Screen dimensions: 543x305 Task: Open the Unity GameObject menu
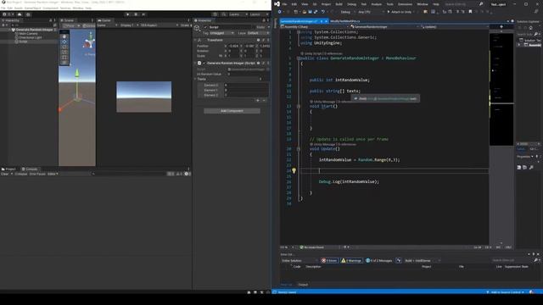pos(32,8)
